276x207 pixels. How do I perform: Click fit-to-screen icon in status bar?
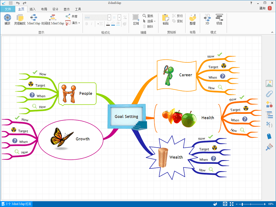[x=225, y=204]
